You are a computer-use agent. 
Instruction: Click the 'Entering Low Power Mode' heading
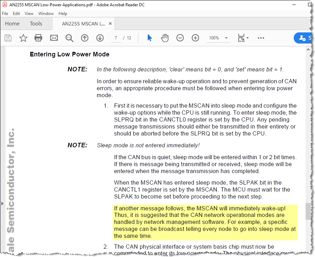pyautogui.click(x=69, y=54)
